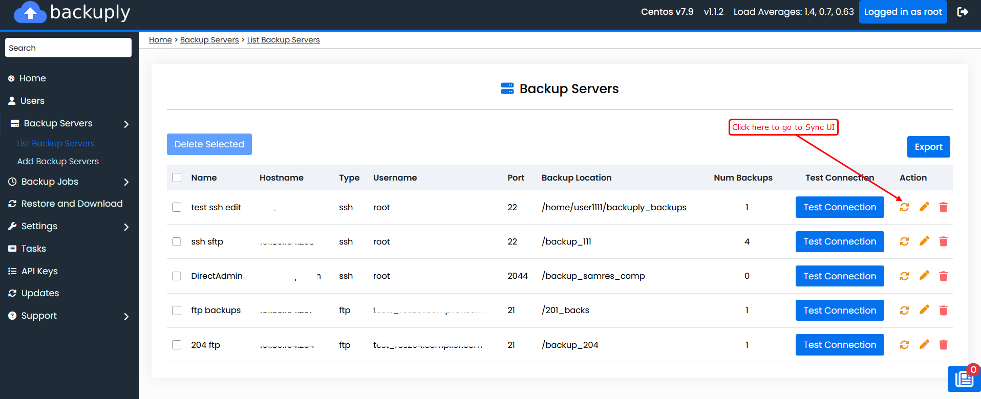Click the logout icon in top bar

pyautogui.click(x=963, y=12)
